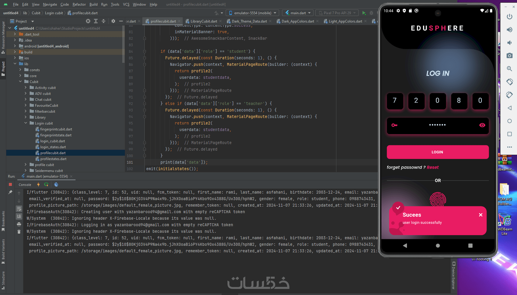517x295 pixels.
Task: Click the Select Opened File target icon
Action: point(88,21)
